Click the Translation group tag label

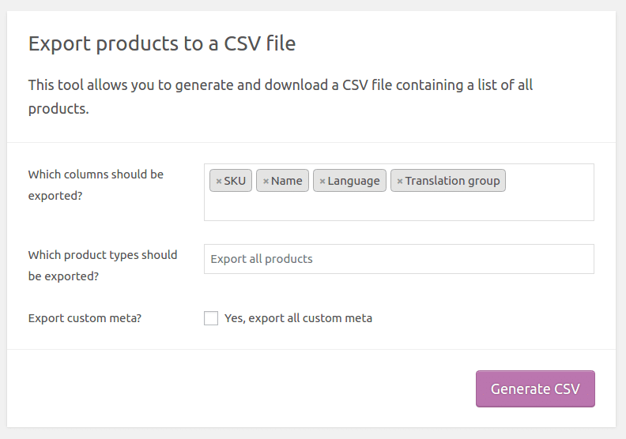pyautogui.click(x=452, y=181)
